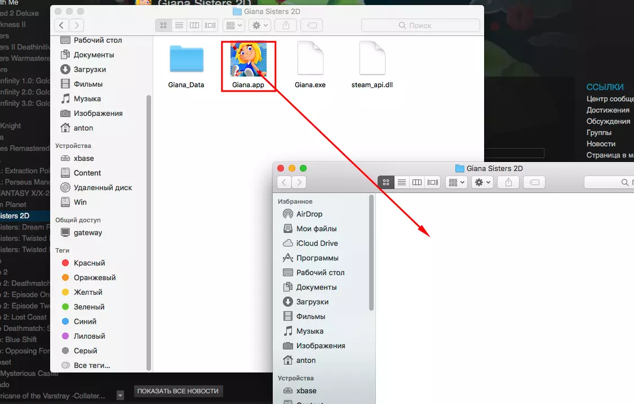Go forward in the front Finder window

[299, 182]
